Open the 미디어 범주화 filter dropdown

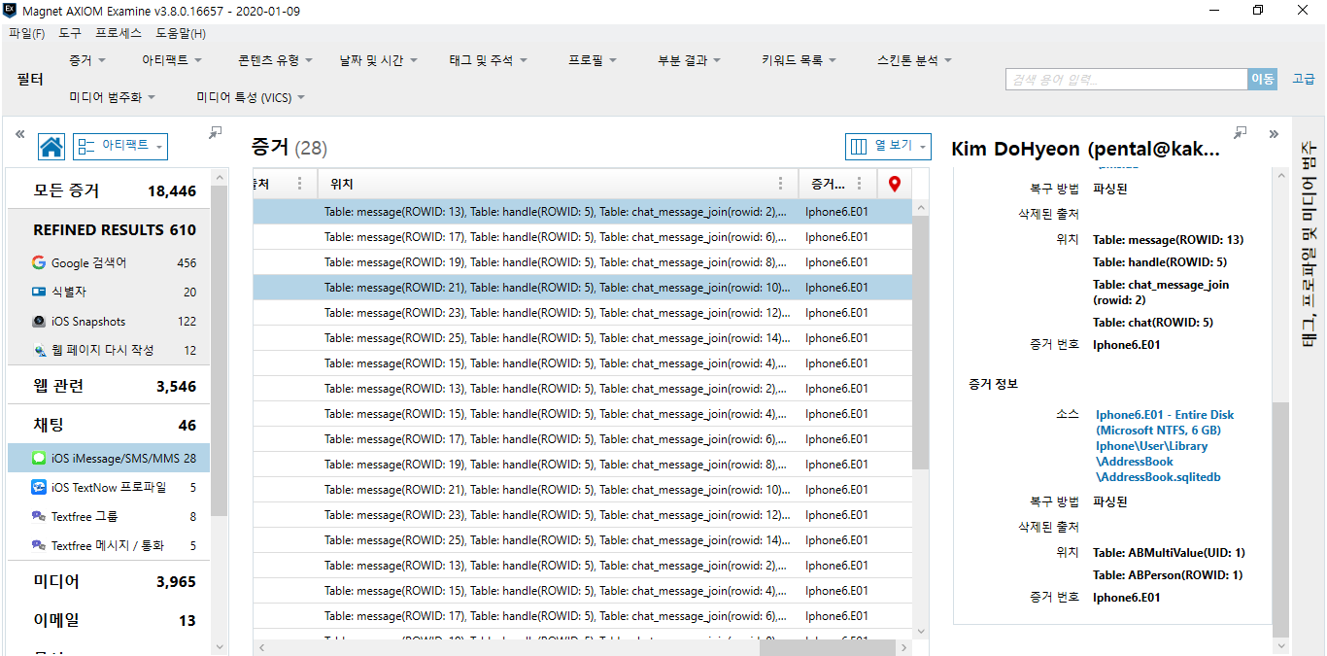(x=113, y=97)
